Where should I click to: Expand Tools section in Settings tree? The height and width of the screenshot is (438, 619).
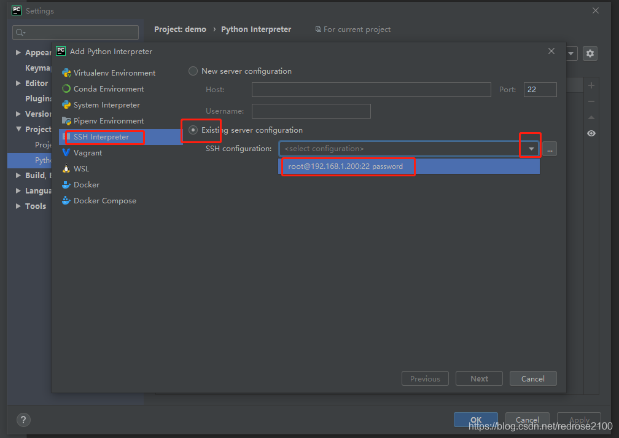pos(18,206)
